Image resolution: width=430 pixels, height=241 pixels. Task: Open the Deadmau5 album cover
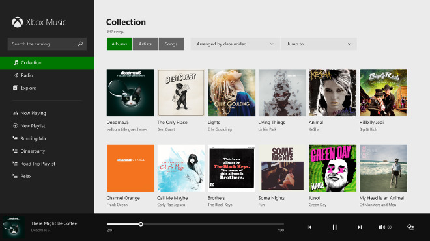[130, 92]
